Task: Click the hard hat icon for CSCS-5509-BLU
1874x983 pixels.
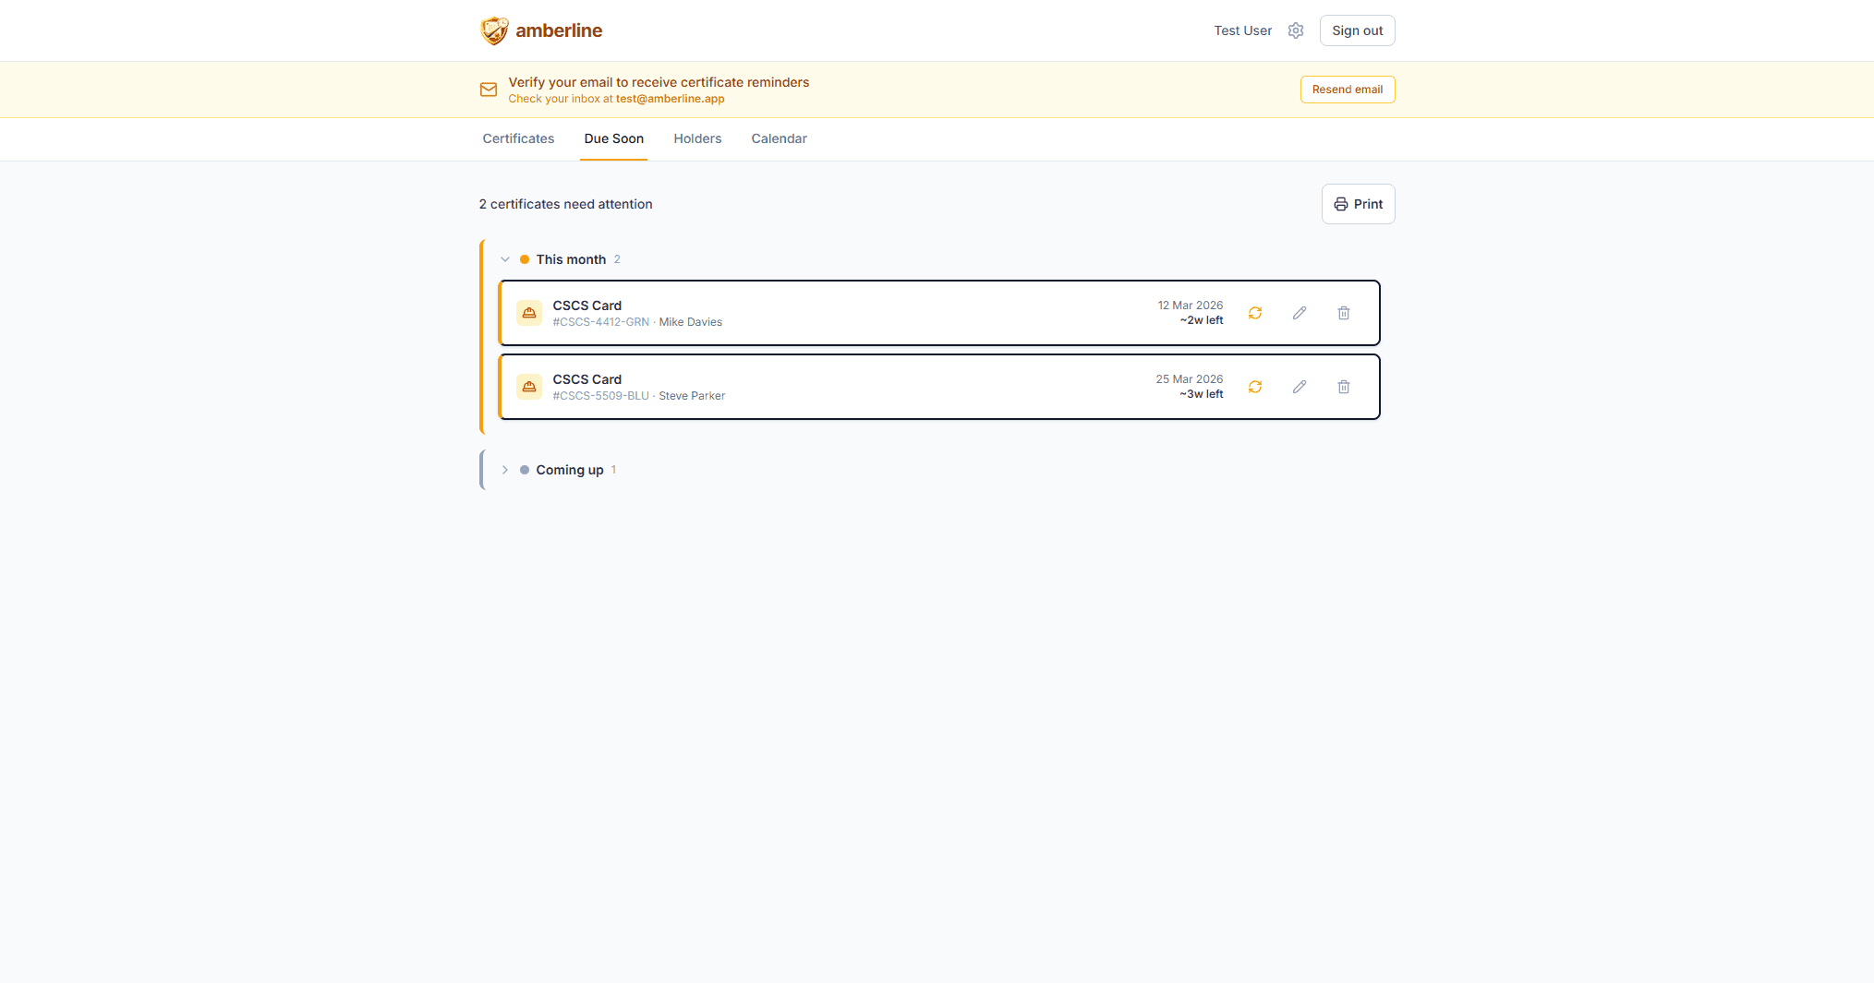Action: [529, 387]
